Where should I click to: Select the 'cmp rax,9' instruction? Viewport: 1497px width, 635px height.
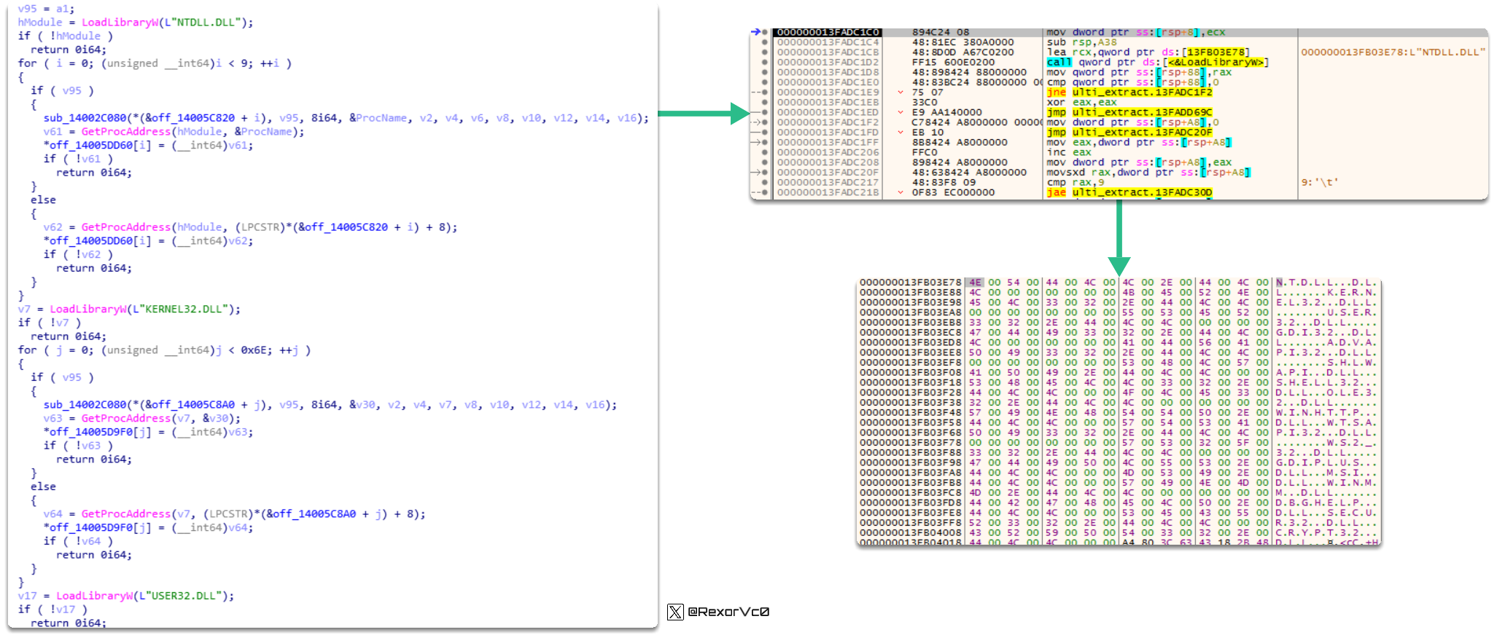[1075, 183]
